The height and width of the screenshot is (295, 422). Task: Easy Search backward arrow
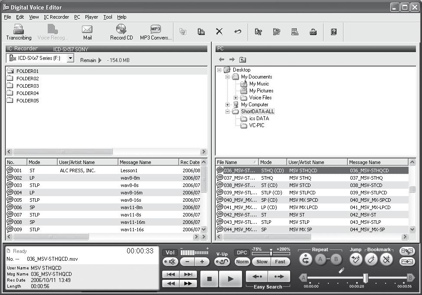tap(257, 276)
